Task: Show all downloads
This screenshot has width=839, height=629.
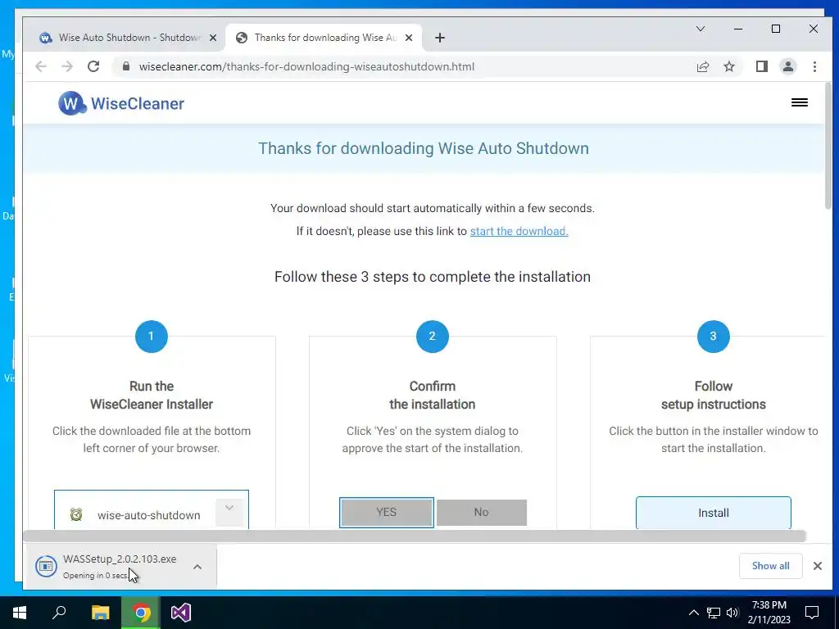Action: pyautogui.click(x=770, y=566)
